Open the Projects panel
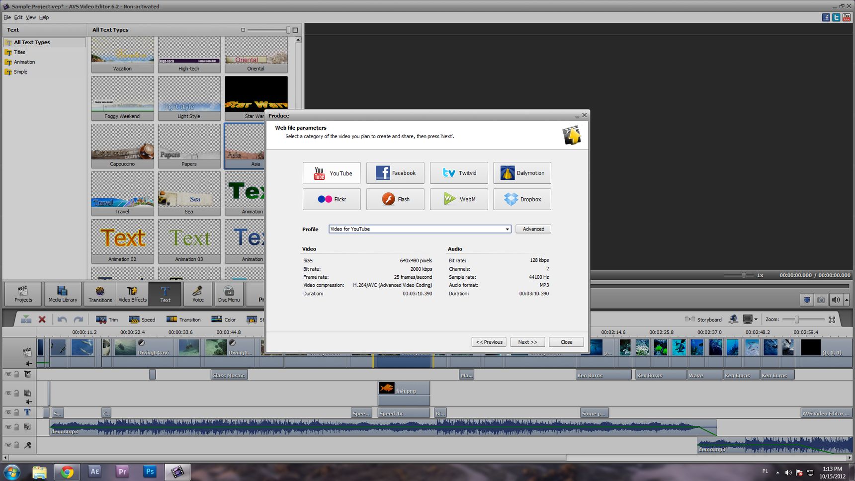 [23, 294]
